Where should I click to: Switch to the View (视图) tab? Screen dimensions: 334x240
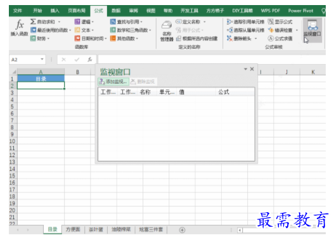pyautogui.click(x=151, y=11)
